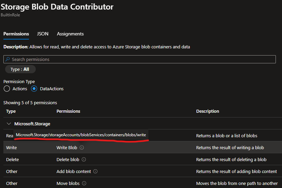Click the Storage Blob Data Contributor title
Screen dimensions: 282x188
pos(57,7)
